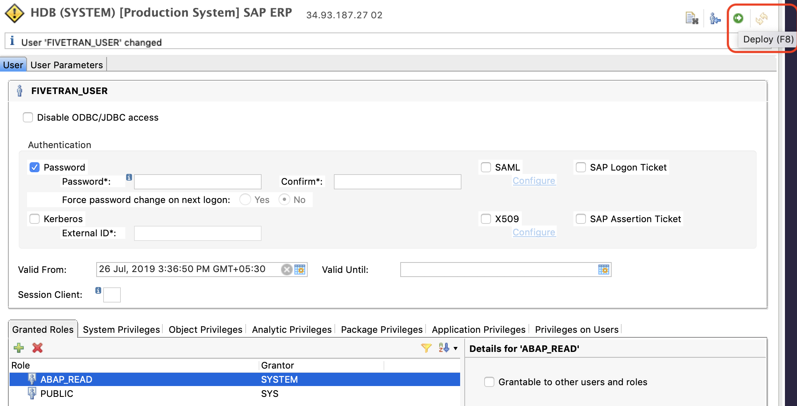
Task: Open the Application Privileges tab
Action: [478, 329]
